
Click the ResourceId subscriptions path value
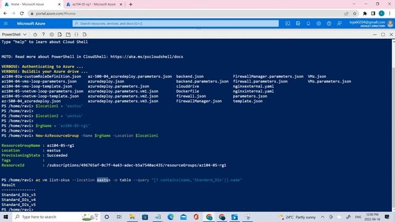[136, 165]
